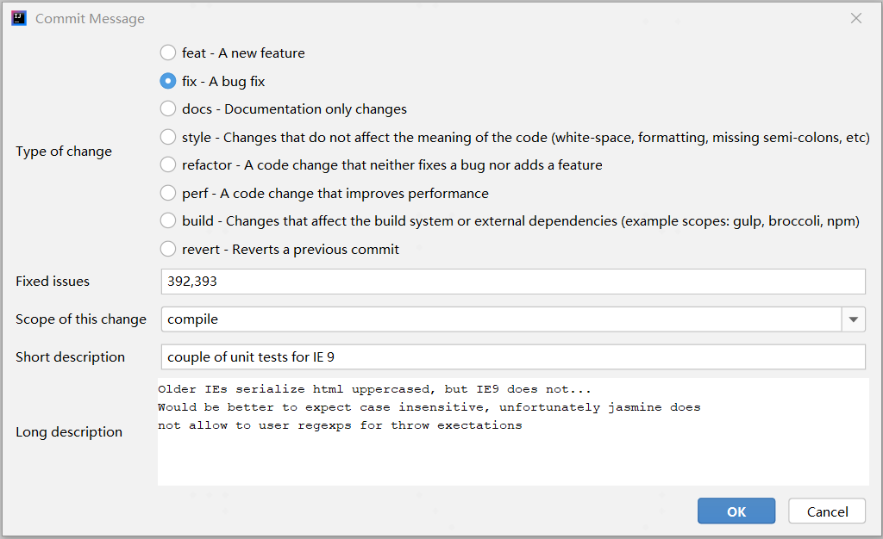Image resolution: width=883 pixels, height=539 pixels.
Task: Select perf - performance improvement option
Action: (x=168, y=194)
